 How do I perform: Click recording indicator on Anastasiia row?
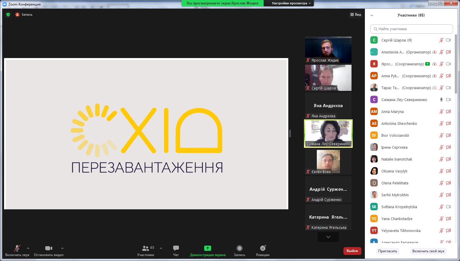[434, 52]
